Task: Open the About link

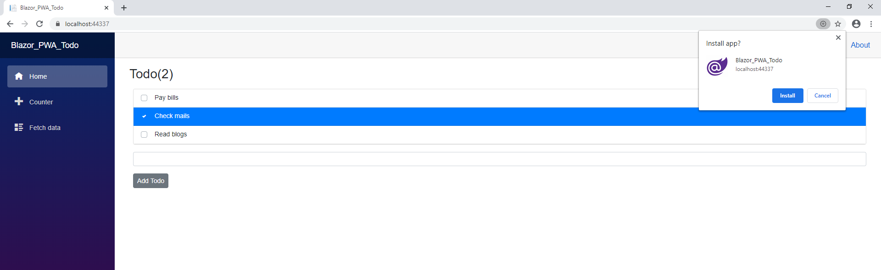Action: pos(860,45)
